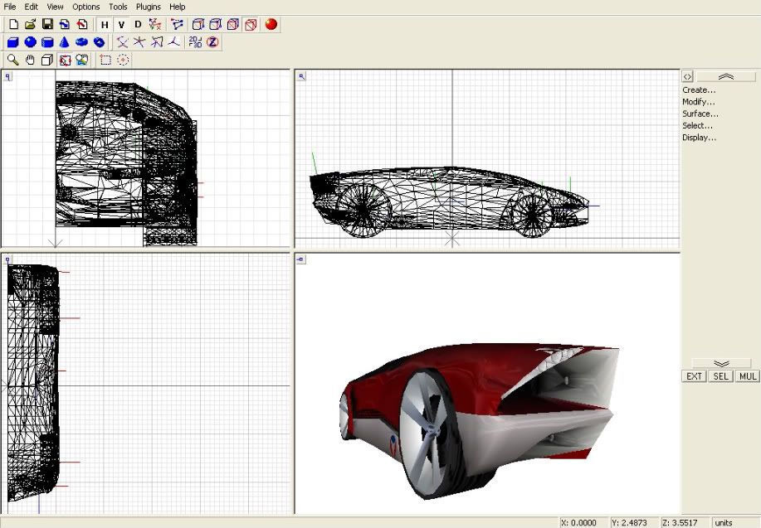
Task: Click the 2D/3D switch icon
Action: pyautogui.click(x=195, y=42)
